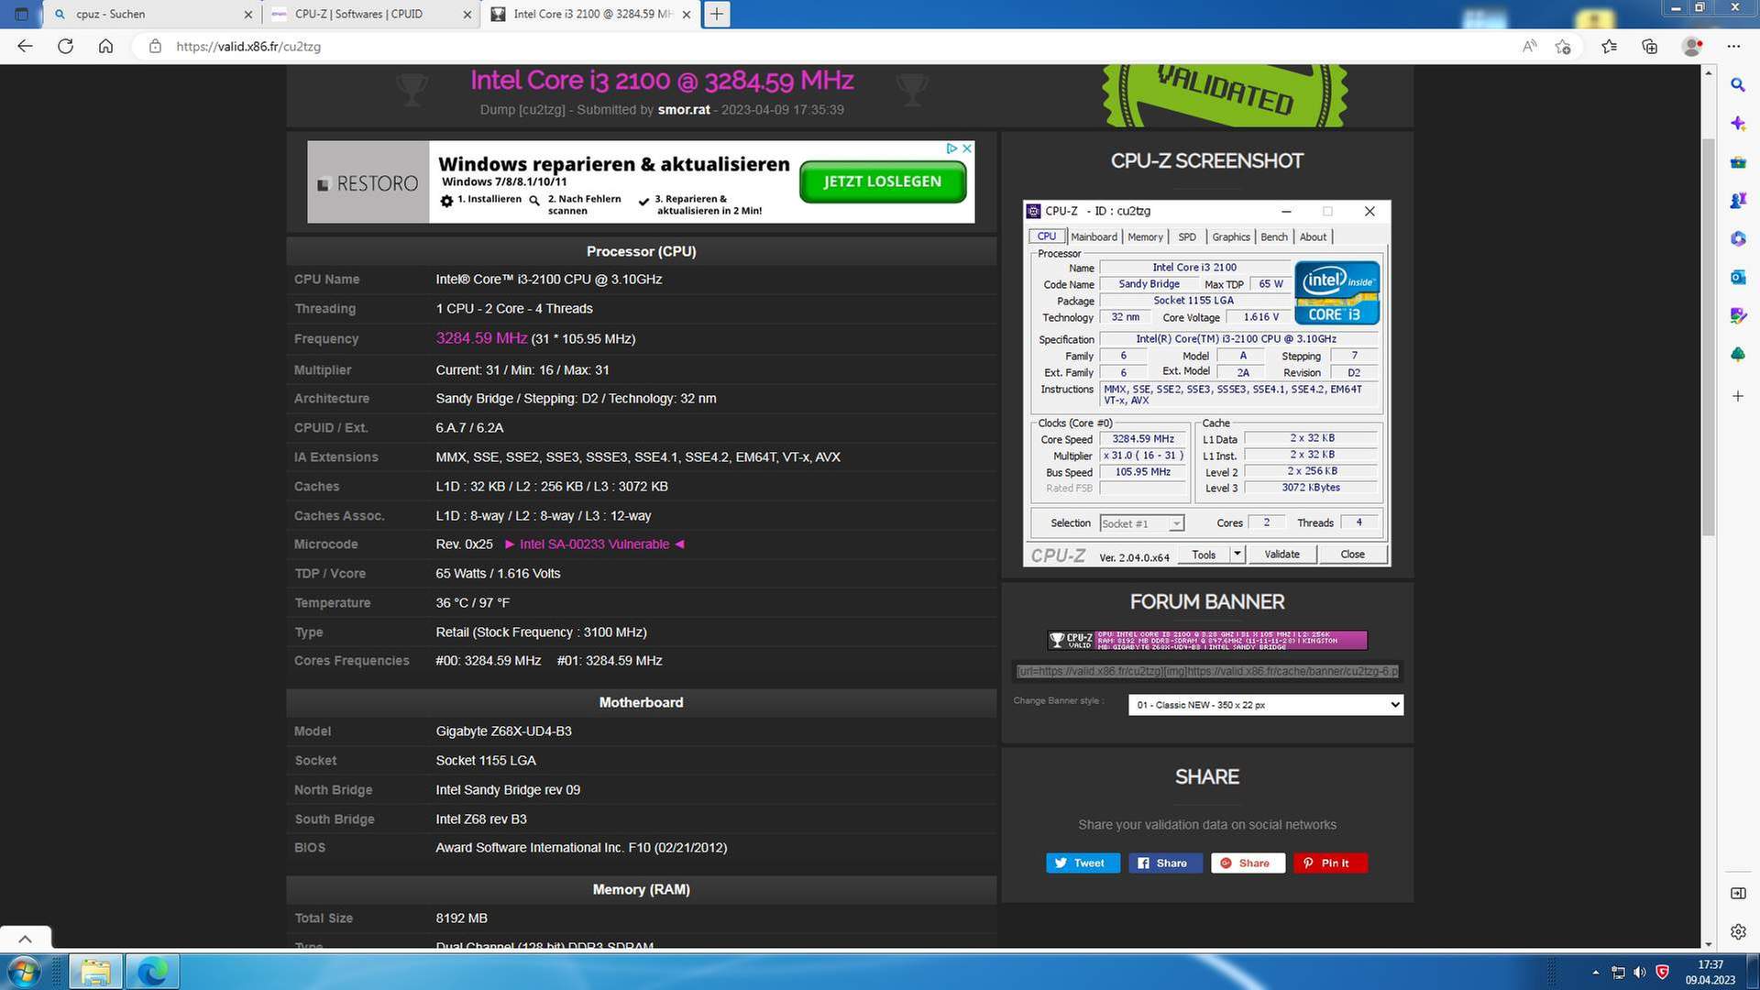1760x990 pixels.
Task: Add this page to favorites
Action: [x=1563, y=46]
